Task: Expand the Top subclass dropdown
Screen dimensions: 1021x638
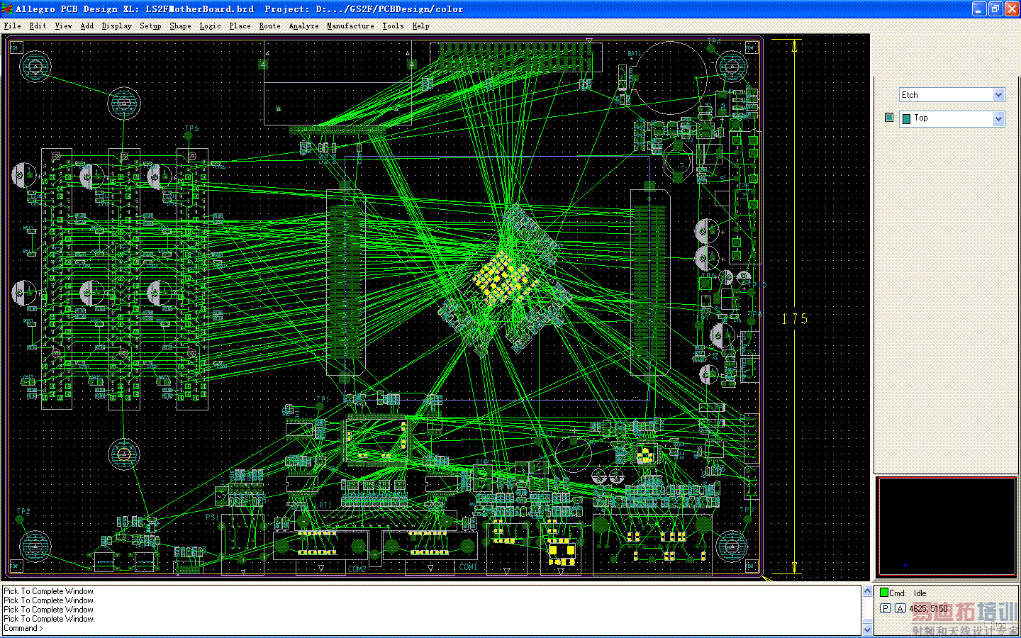Action: [x=998, y=118]
